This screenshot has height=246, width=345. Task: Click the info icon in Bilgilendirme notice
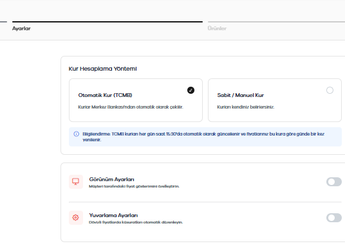(77, 134)
